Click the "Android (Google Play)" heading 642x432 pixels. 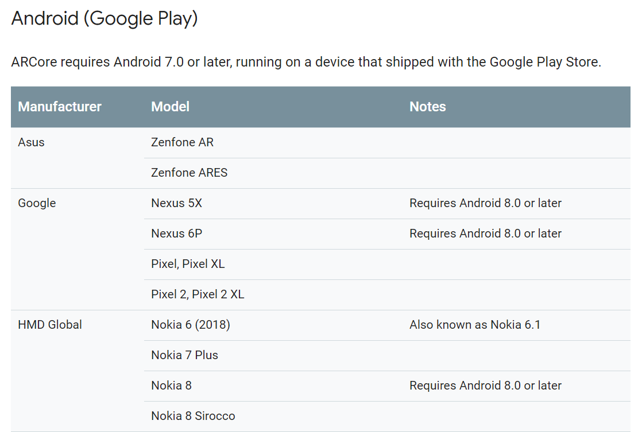105,18
